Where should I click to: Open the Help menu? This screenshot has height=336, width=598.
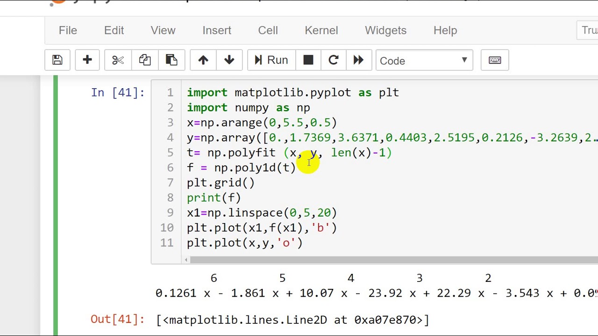[445, 30]
